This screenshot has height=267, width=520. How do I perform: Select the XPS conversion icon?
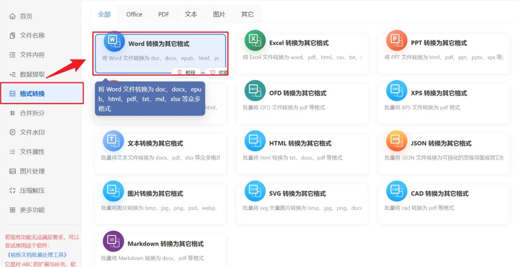[397, 91]
